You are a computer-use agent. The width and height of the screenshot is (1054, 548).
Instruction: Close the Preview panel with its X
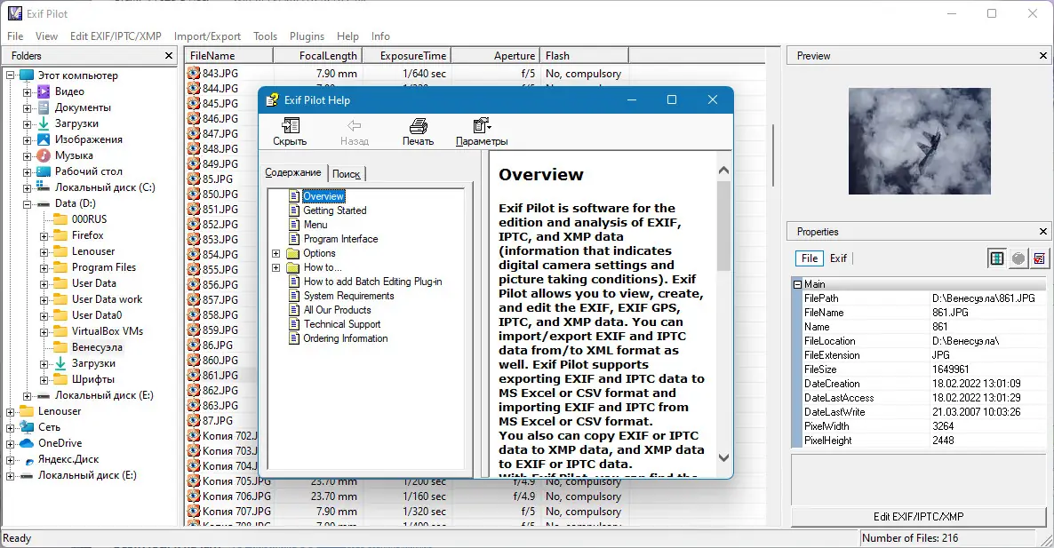pyautogui.click(x=1043, y=56)
